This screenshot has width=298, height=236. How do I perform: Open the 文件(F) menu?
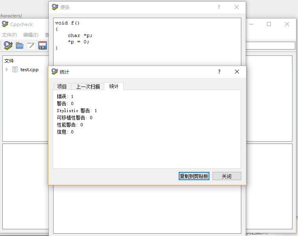tap(9, 35)
